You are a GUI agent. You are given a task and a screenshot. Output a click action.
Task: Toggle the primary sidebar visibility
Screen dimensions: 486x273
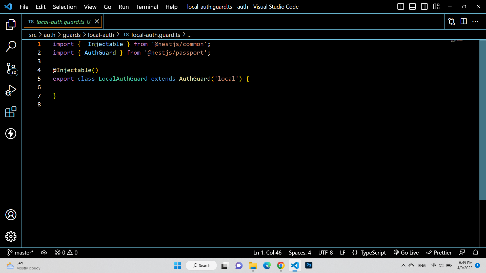pyautogui.click(x=400, y=7)
